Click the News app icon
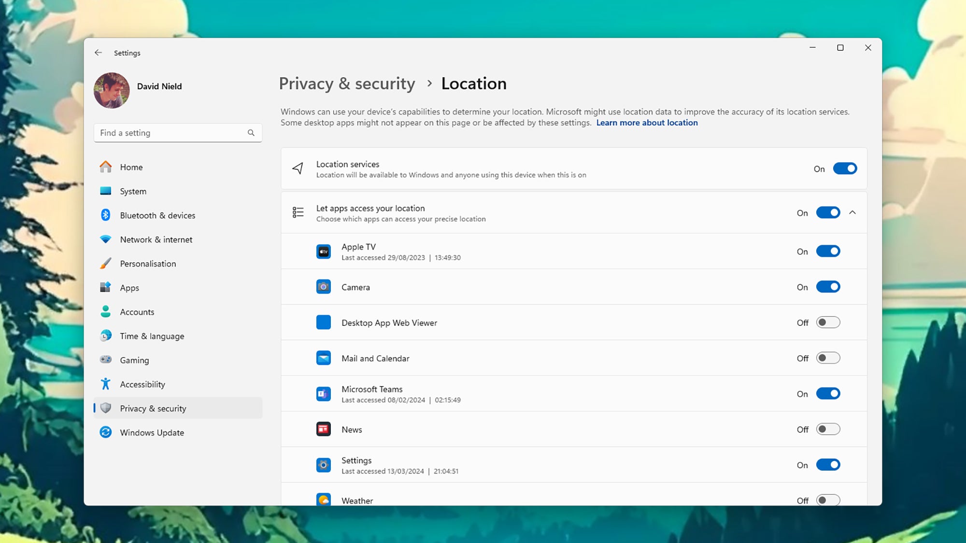 [x=324, y=429]
